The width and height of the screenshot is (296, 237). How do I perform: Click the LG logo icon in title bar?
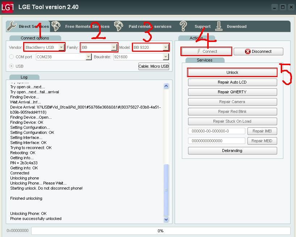pyautogui.click(x=7, y=7)
